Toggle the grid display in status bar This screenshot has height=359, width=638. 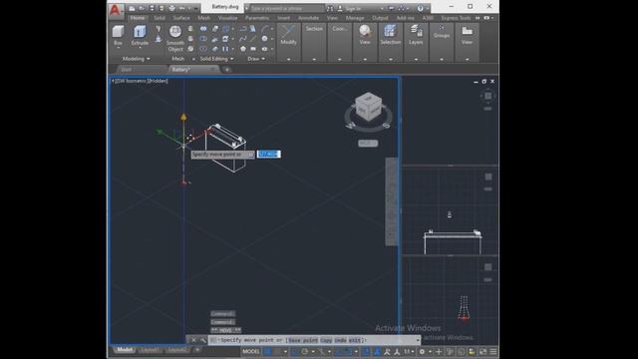[268, 351]
